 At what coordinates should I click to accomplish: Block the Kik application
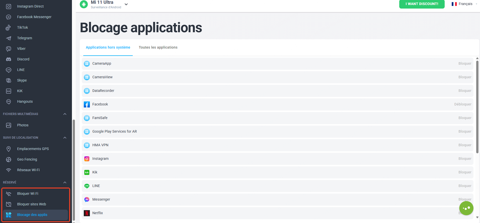(x=465, y=172)
